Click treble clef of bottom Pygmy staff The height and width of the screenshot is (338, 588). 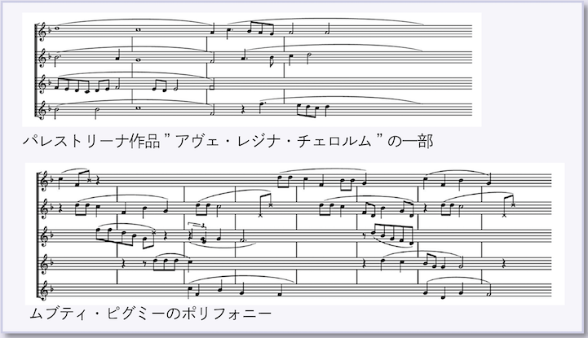[x=45, y=291]
